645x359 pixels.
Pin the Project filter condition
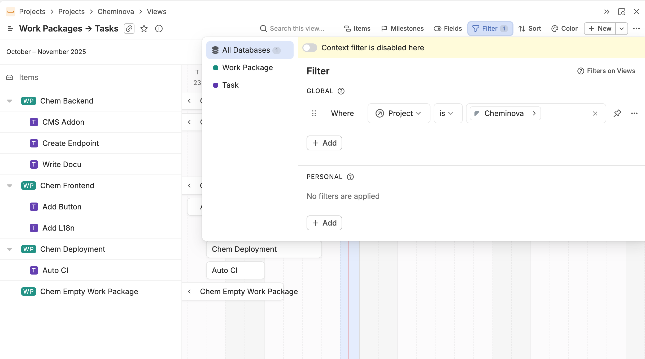617,113
